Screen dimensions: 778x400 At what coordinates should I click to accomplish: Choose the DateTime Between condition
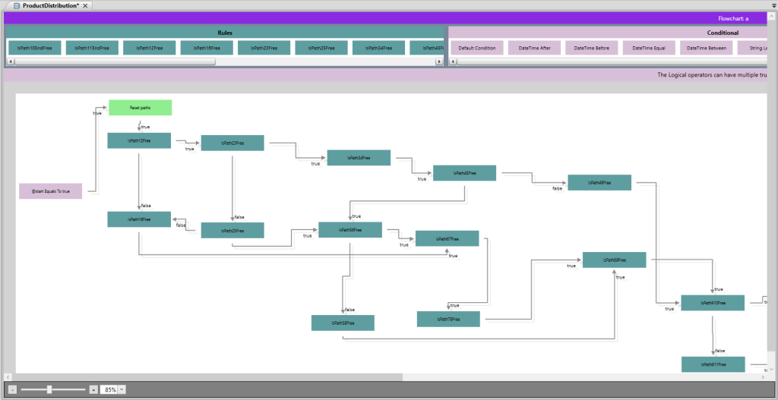(707, 48)
